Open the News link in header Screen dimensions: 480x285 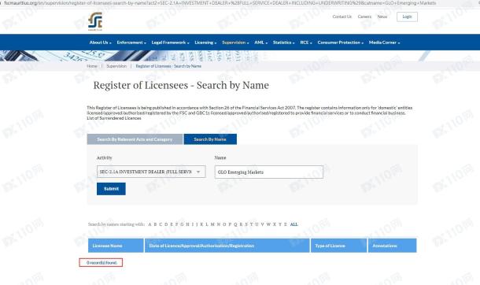click(382, 17)
